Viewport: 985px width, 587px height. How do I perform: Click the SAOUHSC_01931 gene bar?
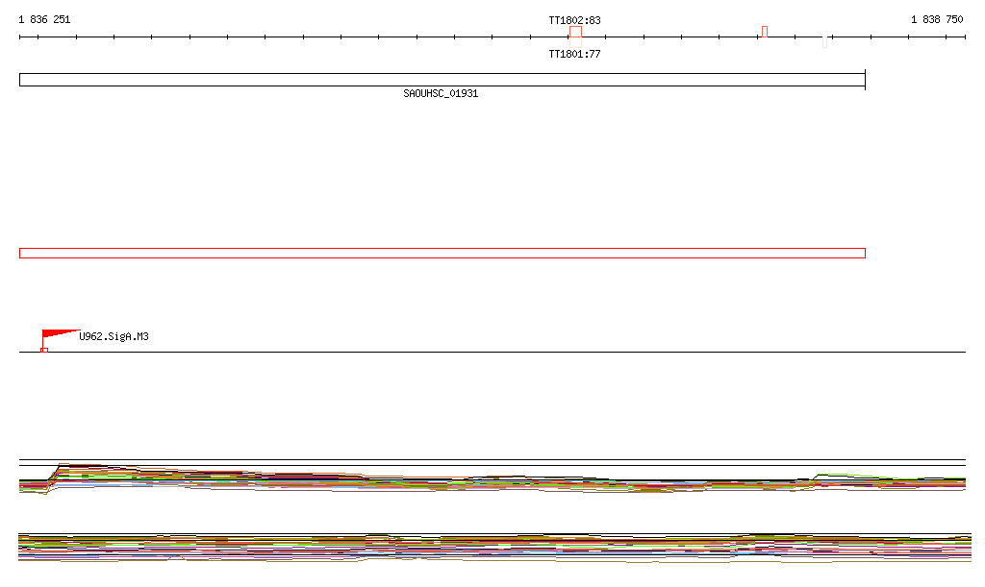[442, 80]
